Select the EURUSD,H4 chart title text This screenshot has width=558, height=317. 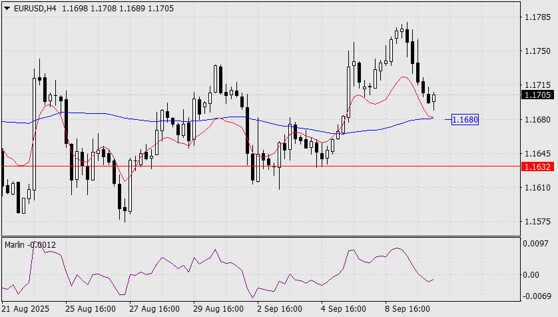coord(35,8)
